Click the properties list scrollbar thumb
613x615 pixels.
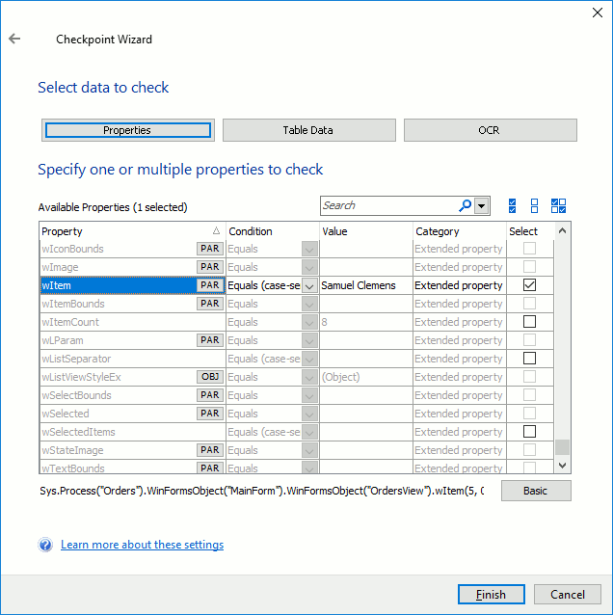[563, 447]
